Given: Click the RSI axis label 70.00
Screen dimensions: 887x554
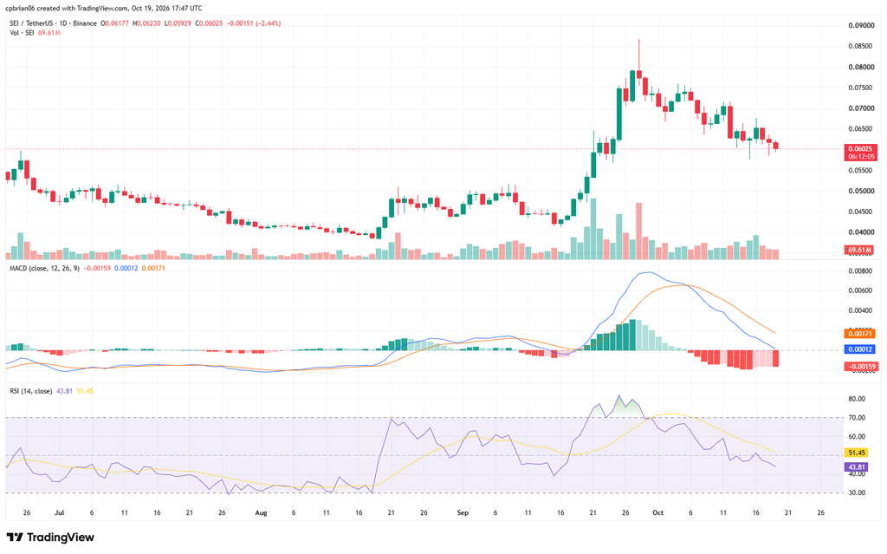Looking at the screenshot, I should point(857,418).
